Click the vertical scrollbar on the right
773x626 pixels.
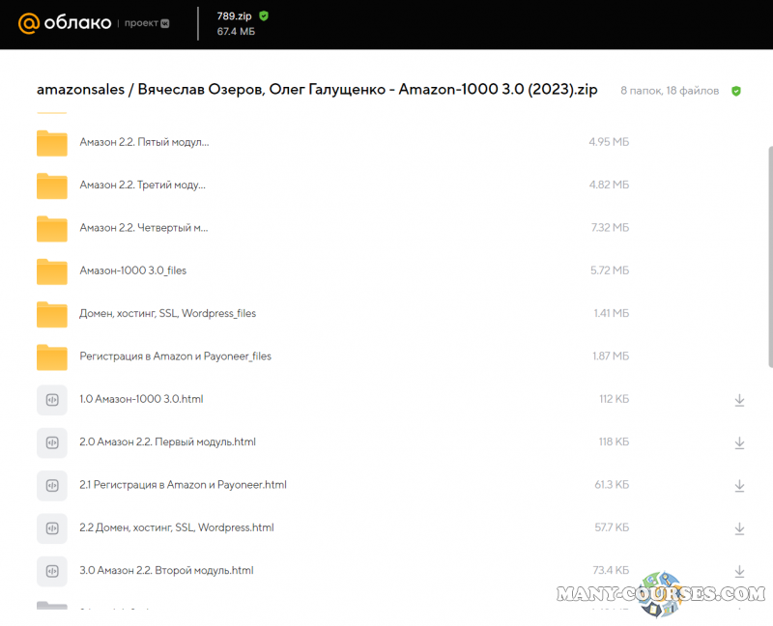tap(769, 256)
